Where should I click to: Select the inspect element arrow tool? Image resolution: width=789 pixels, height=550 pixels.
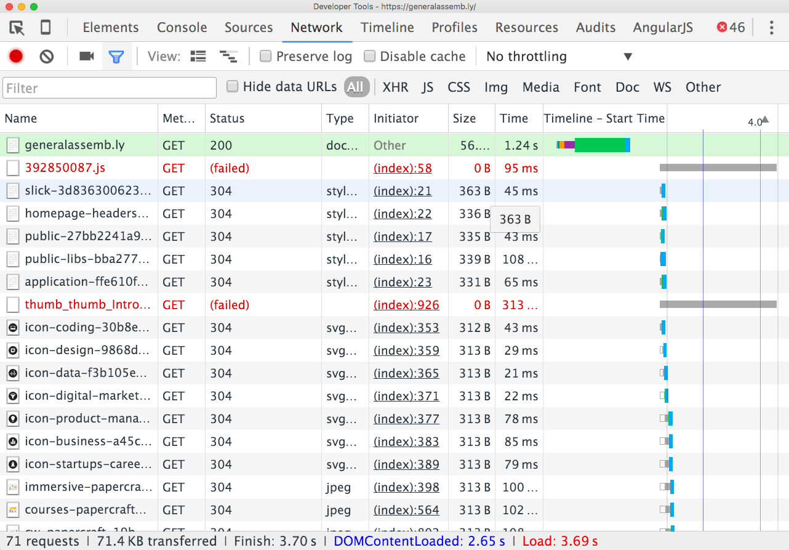(x=17, y=28)
